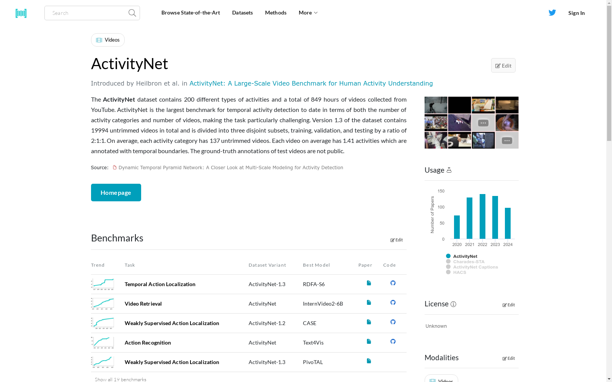Screen dimensions: 612x382
Task: Click Sign In
Action: [576, 13]
